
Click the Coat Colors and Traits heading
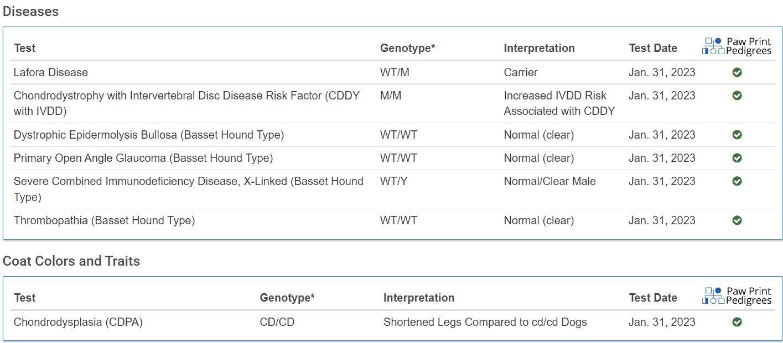71,261
